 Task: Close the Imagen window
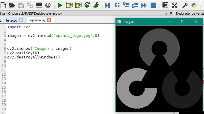[x=196, y=22]
